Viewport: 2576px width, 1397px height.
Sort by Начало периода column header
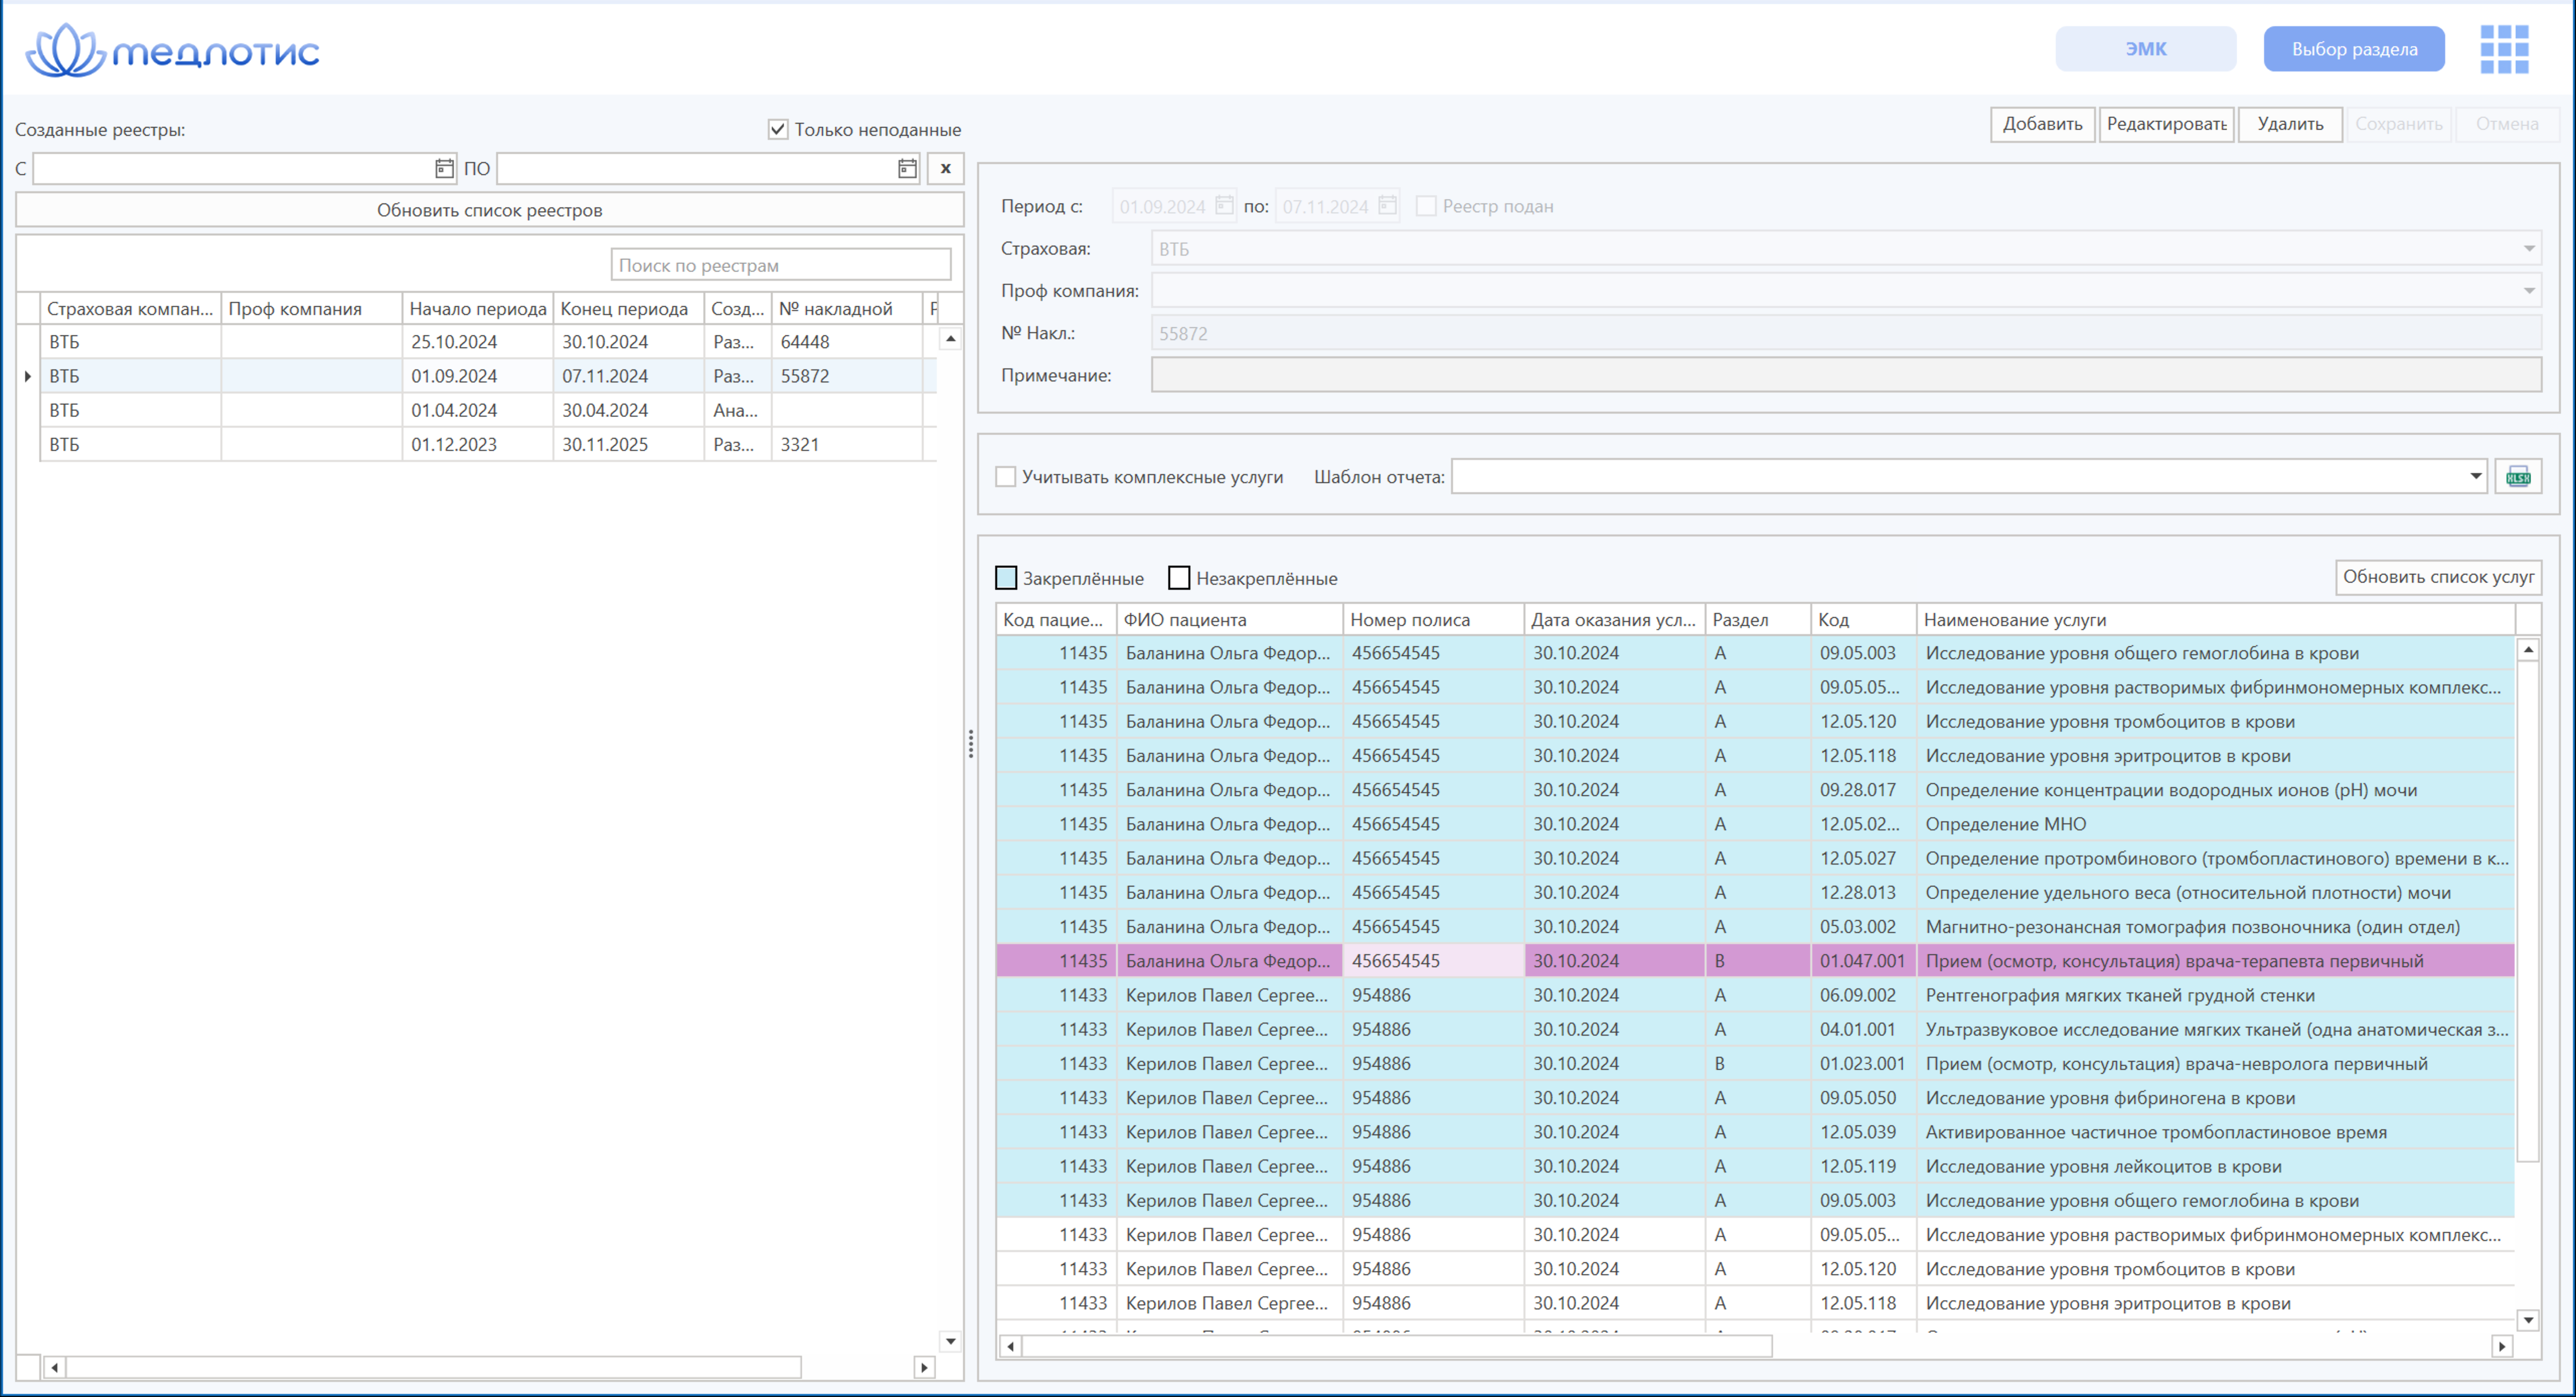(x=477, y=309)
